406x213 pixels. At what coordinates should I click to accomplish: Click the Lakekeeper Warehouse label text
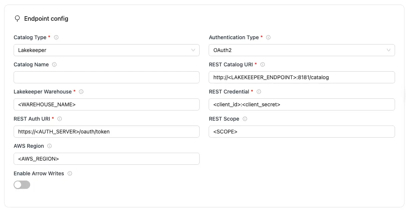[x=43, y=92]
